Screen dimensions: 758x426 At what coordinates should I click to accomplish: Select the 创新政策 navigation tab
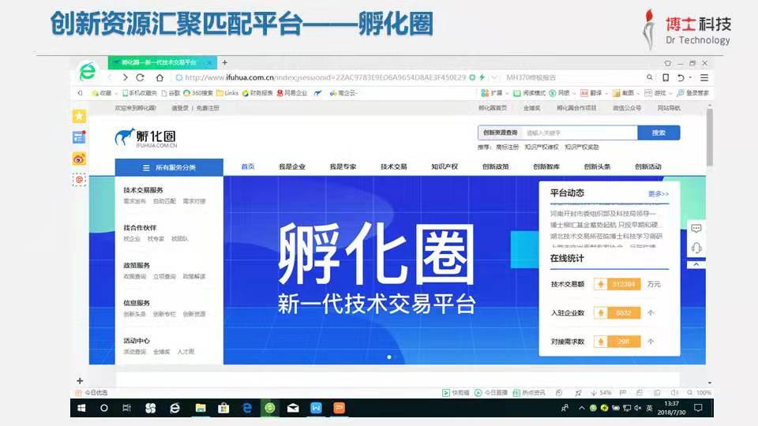click(496, 166)
